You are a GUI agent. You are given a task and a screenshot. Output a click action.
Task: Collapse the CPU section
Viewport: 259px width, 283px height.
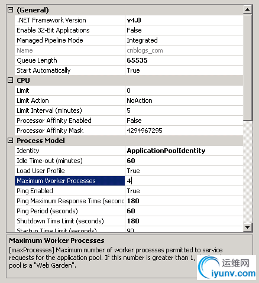click(x=10, y=80)
